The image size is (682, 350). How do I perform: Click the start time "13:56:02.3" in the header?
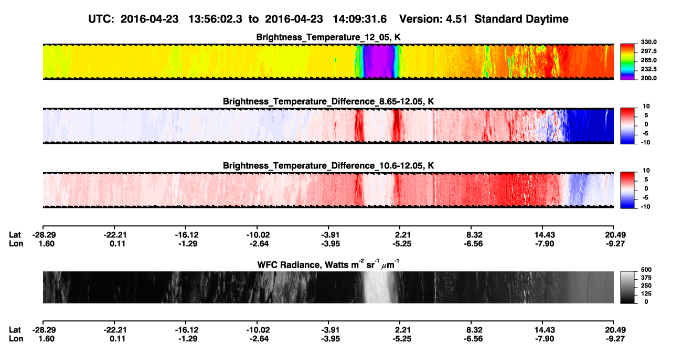pos(216,19)
